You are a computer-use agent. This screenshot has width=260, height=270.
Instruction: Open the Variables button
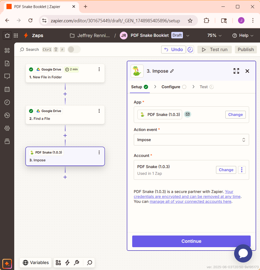click(x=36, y=262)
